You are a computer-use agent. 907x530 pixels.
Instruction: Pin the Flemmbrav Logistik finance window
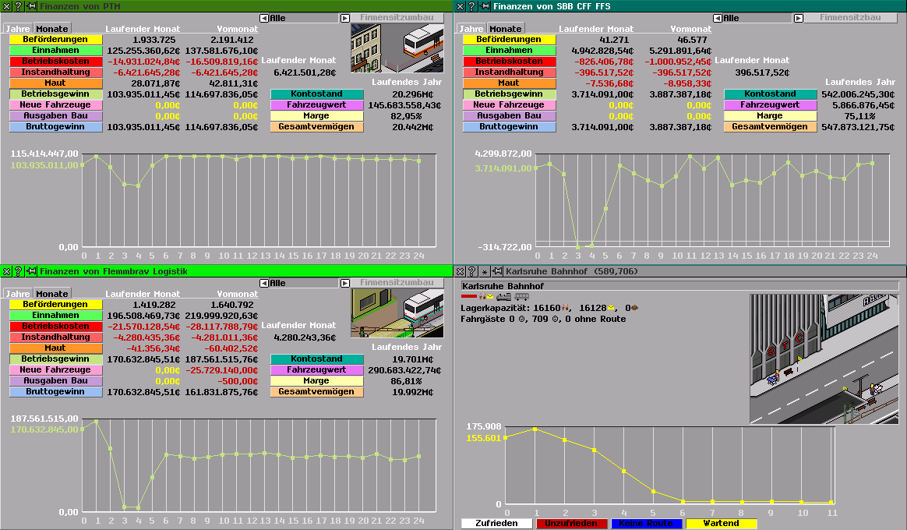(x=31, y=271)
